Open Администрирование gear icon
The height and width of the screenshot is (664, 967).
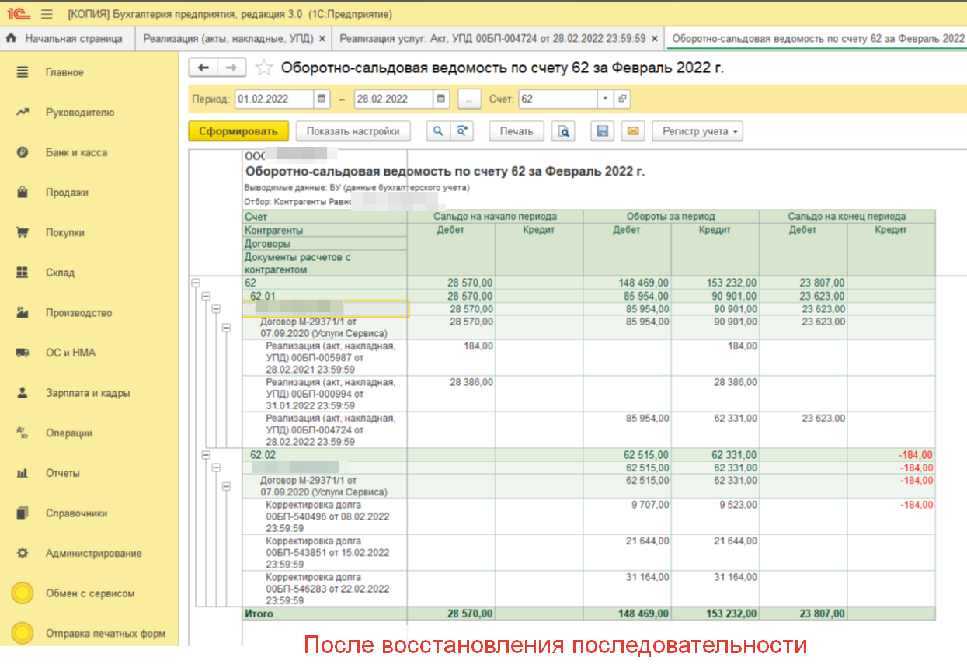tap(23, 554)
